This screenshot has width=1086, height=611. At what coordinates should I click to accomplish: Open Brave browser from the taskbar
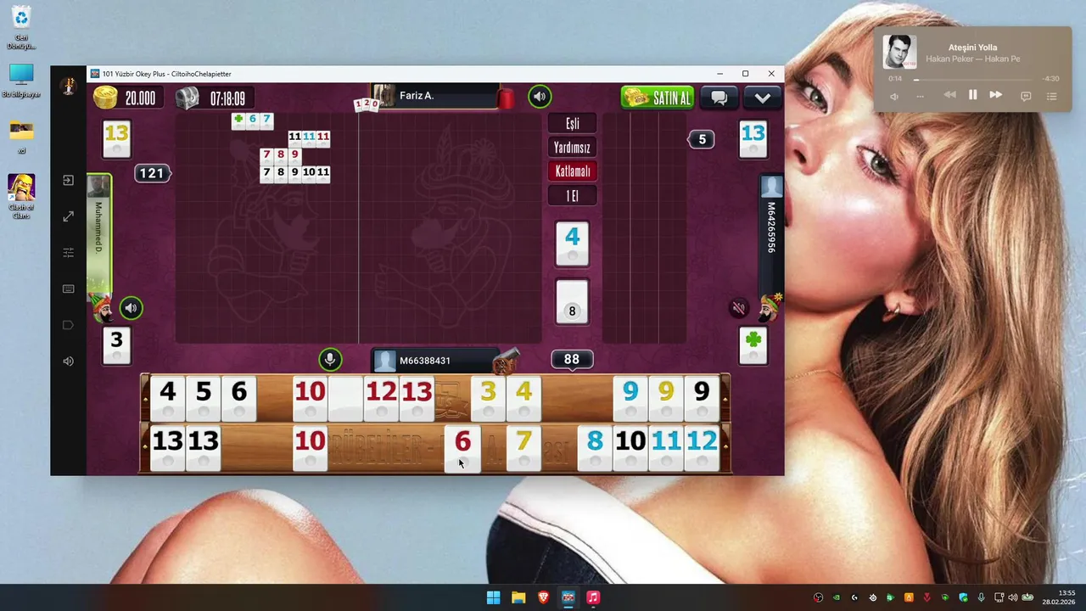(543, 597)
